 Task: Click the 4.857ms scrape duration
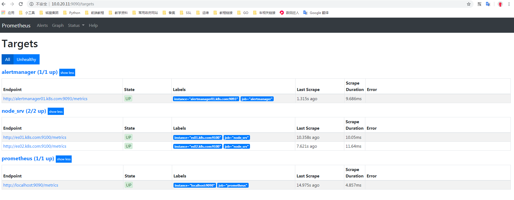tap(353, 185)
